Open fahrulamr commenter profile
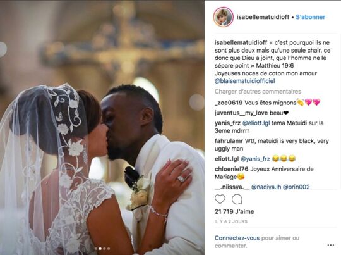The height and width of the screenshot is (255, 341). click(x=229, y=141)
